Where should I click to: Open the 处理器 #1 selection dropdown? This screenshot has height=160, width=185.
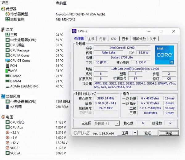tap(107, 123)
